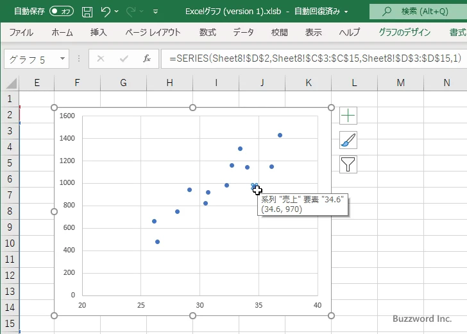Select row 1 header
Viewport: 467px width, 334px height.
tap(10, 98)
